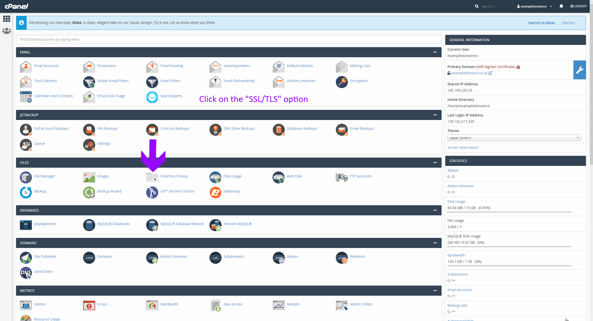This screenshot has height=321, width=593.
Task: Click the Full Account Backups icon
Action: click(26, 130)
